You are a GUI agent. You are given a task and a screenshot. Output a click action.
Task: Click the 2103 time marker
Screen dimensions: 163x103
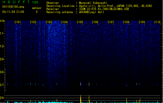[49, 22]
